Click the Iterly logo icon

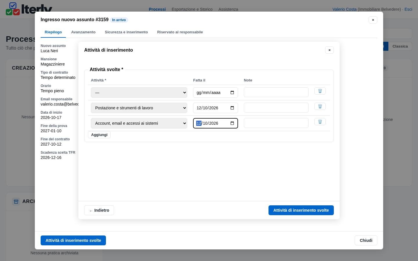13,9
